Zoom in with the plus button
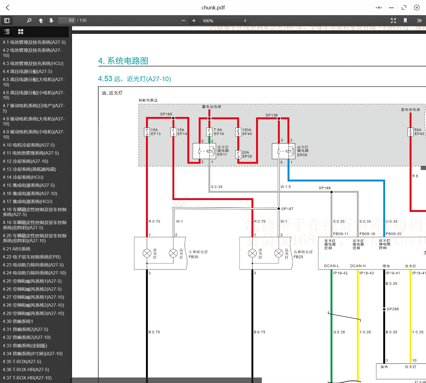Screen dimensions: 426x383 194,21
